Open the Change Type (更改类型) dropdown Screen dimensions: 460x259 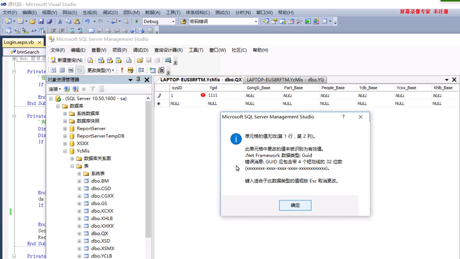tap(101, 70)
